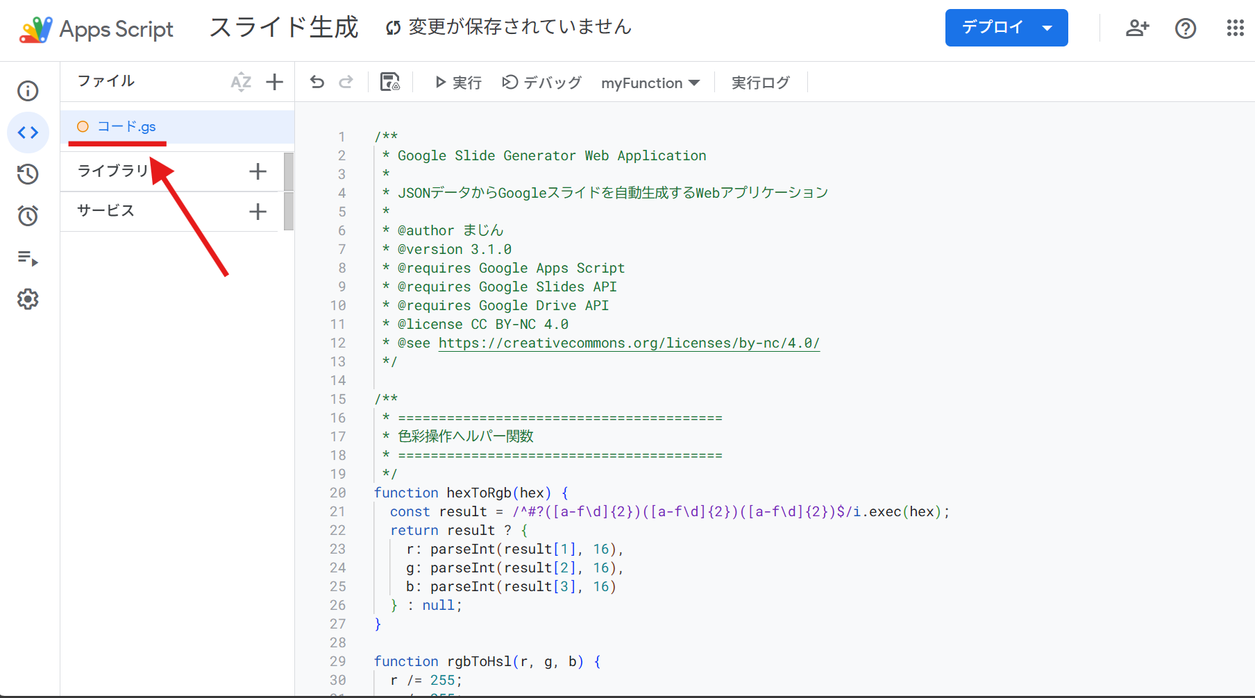Select the コード.gs file
The height and width of the screenshot is (698, 1255).
[x=126, y=127]
